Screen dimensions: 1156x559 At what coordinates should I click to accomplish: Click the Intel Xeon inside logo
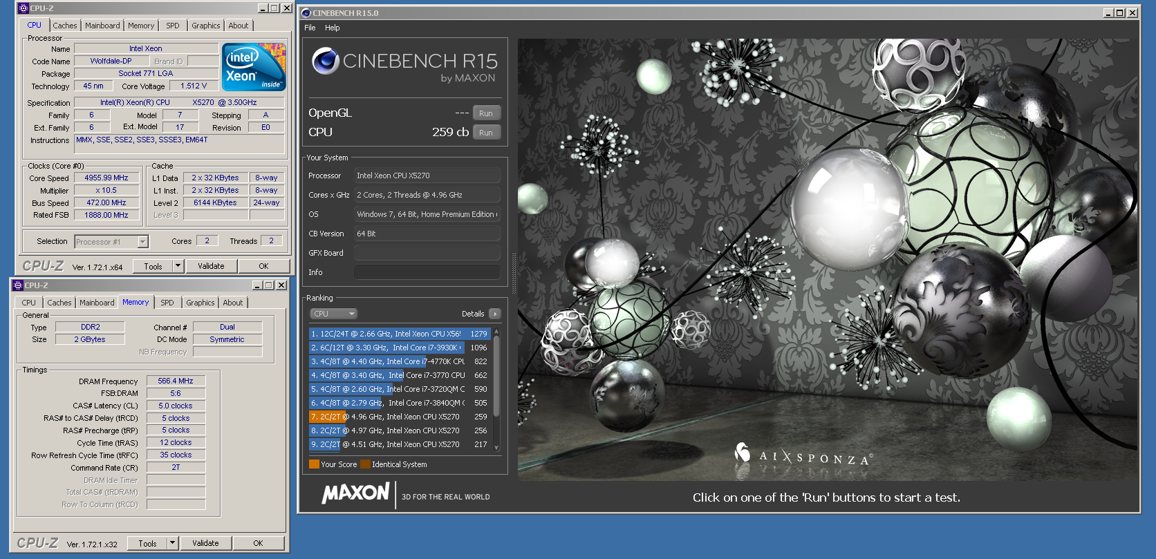[x=254, y=67]
